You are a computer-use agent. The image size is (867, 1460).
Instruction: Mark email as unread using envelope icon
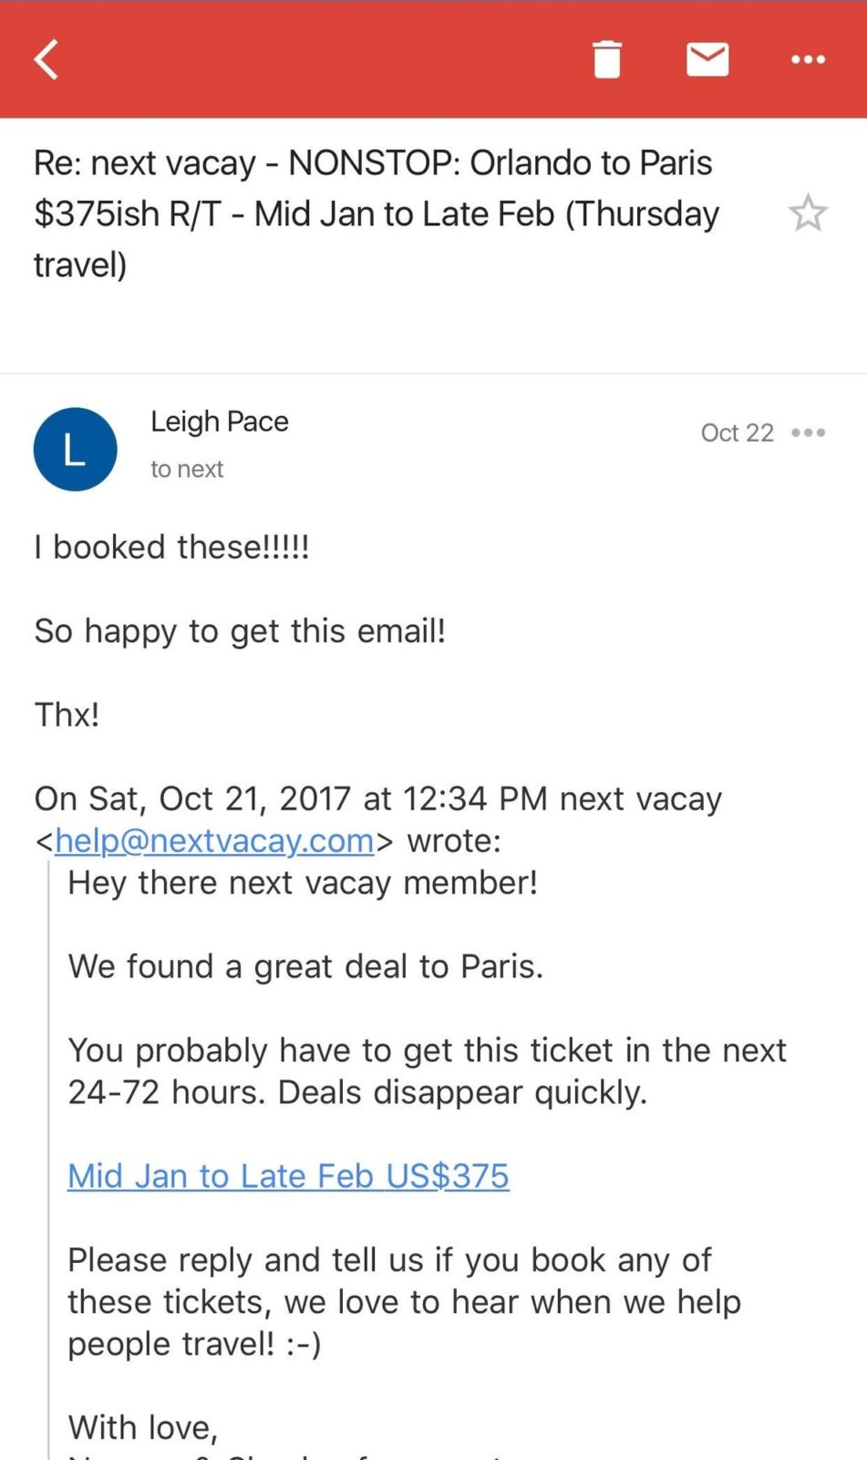point(707,60)
